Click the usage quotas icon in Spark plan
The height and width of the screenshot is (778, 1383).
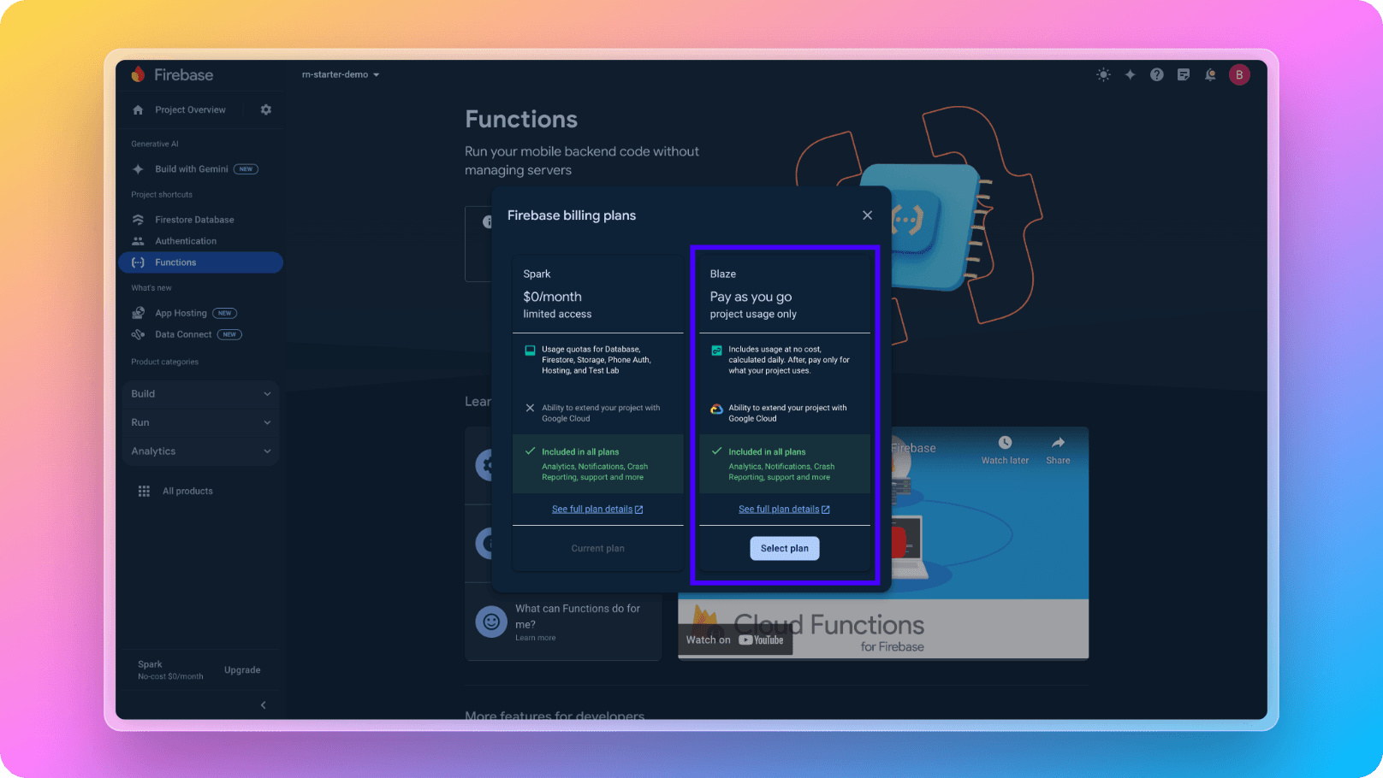click(530, 350)
